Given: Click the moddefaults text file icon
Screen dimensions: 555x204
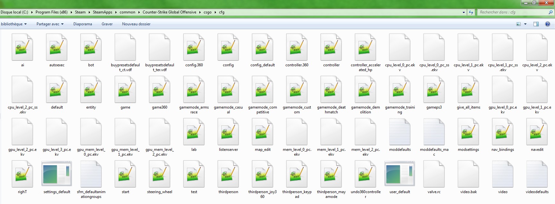Looking at the screenshot, I should (400, 132).
